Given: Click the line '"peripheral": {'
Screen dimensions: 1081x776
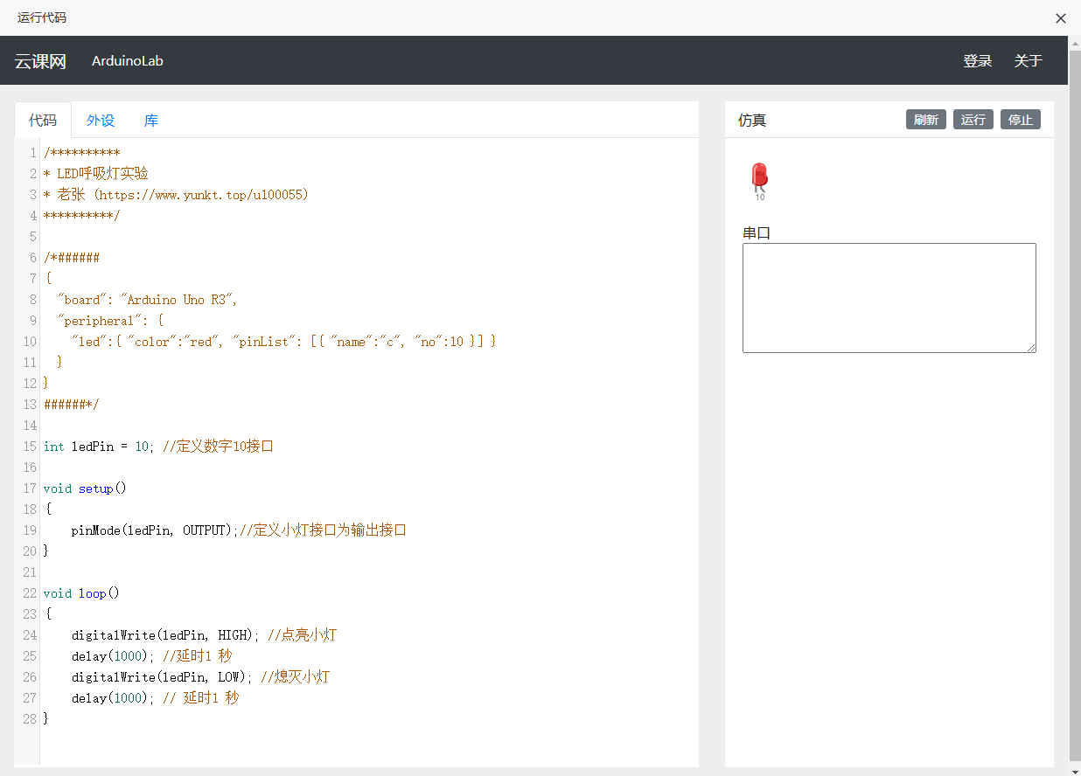Looking at the screenshot, I should click(x=110, y=321).
